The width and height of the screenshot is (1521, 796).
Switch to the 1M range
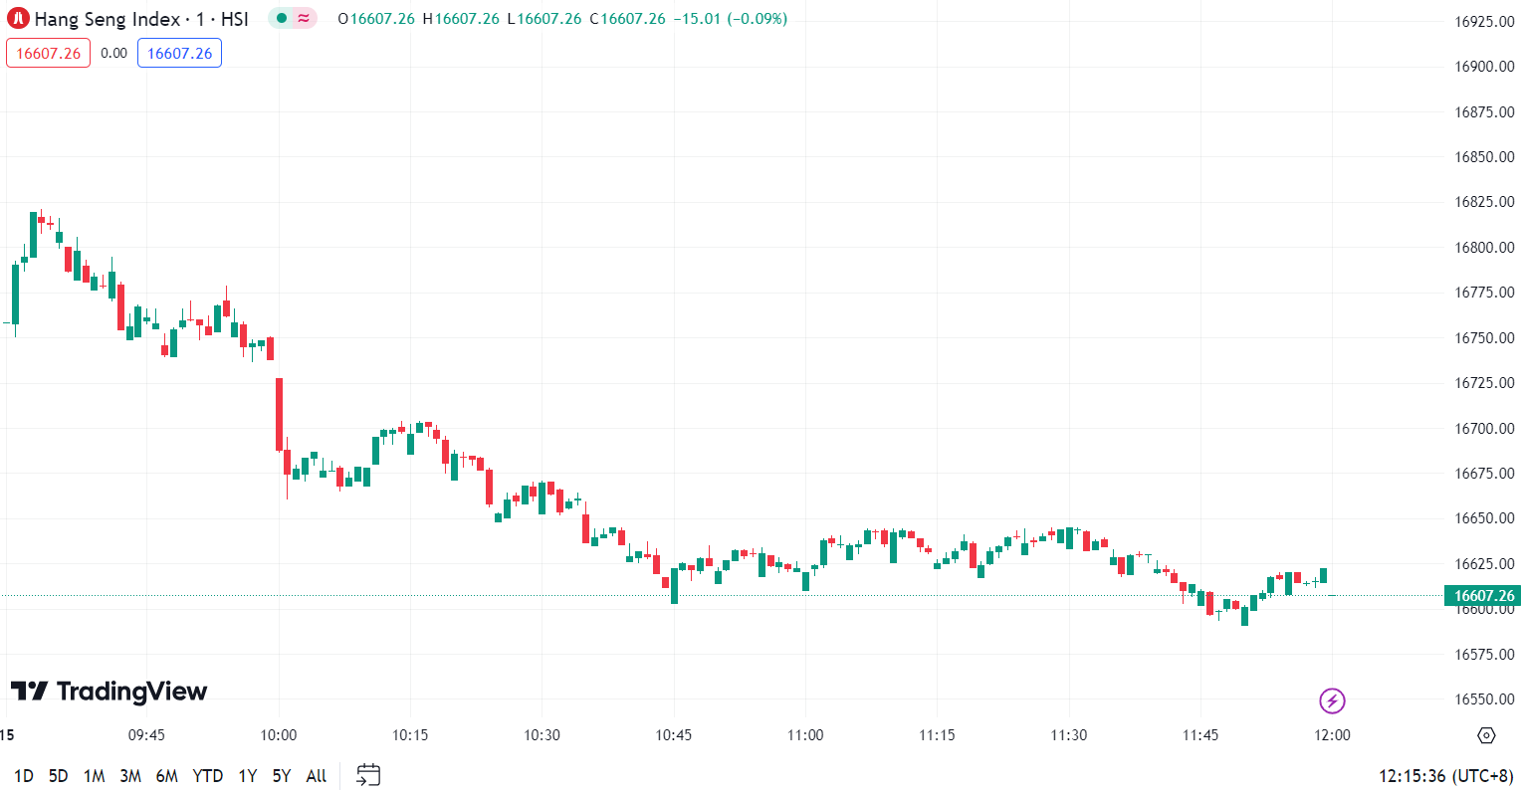pyautogui.click(x=95, y=776)
